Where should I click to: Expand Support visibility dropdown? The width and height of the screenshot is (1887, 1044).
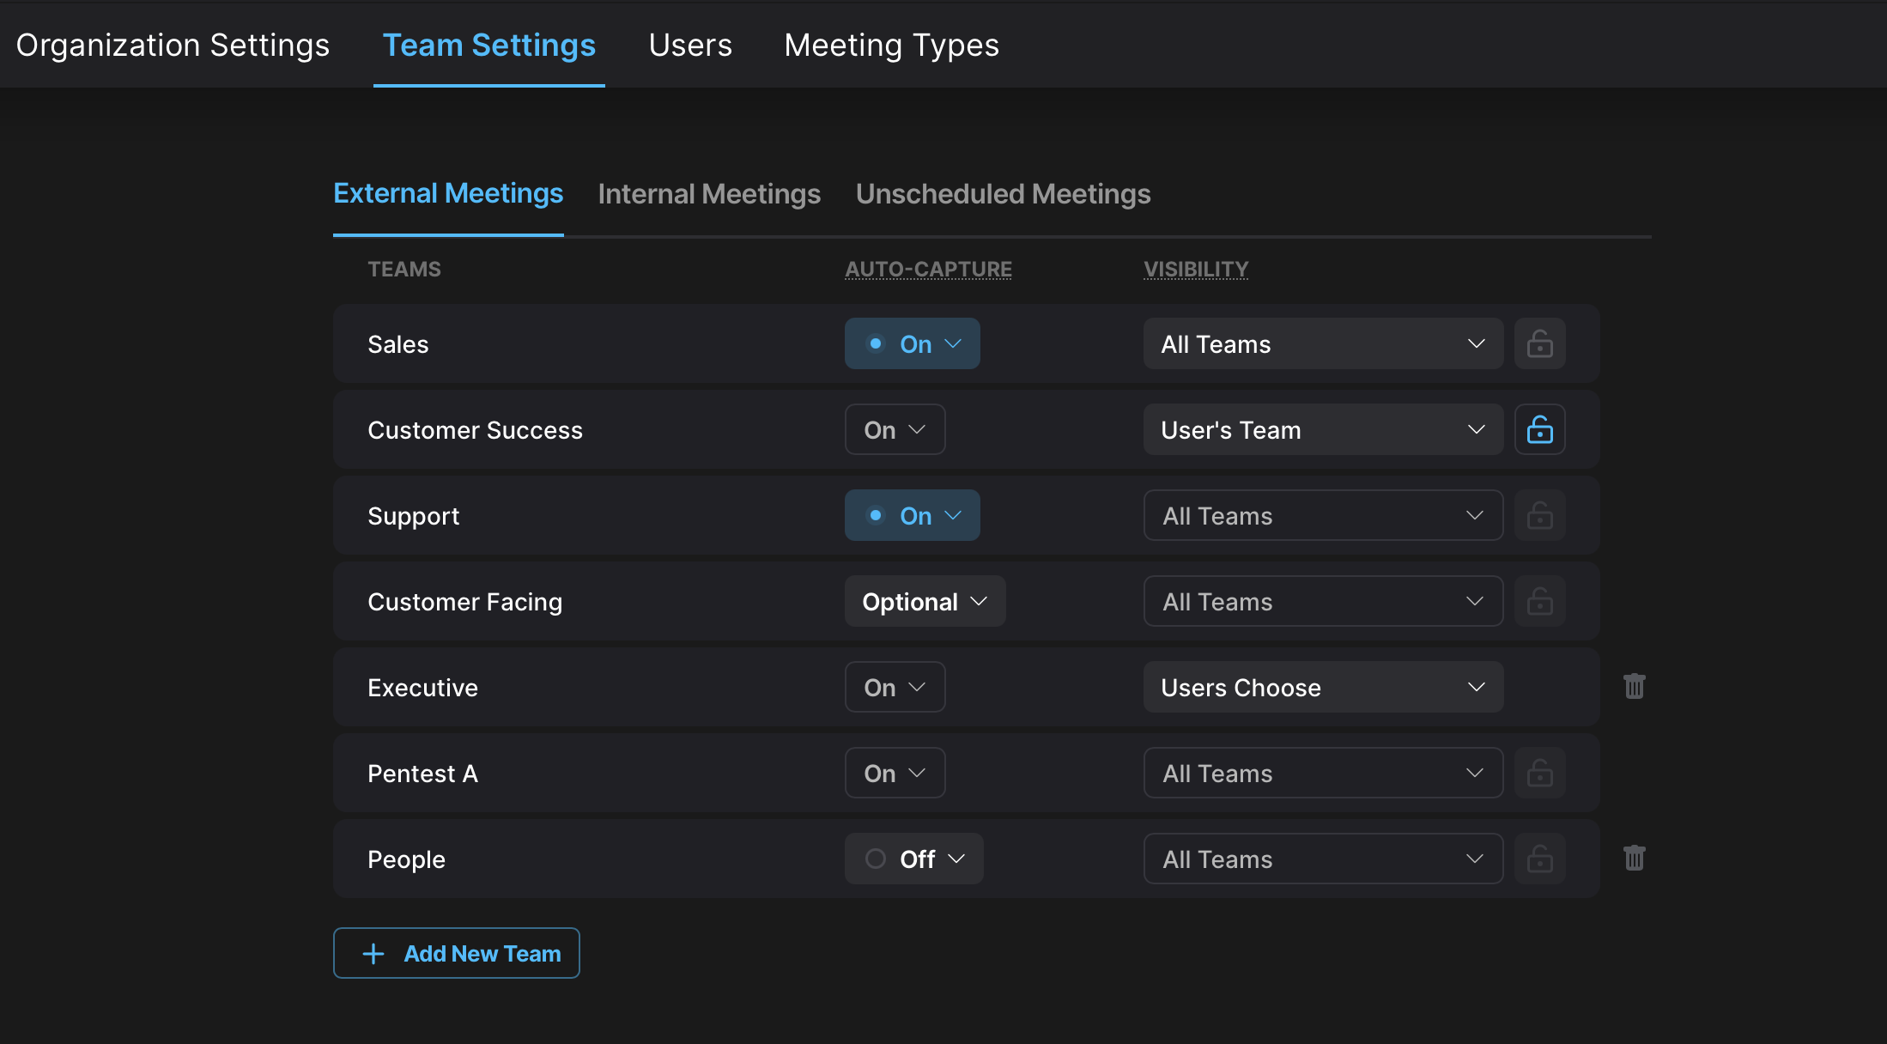coord(1323,515)
